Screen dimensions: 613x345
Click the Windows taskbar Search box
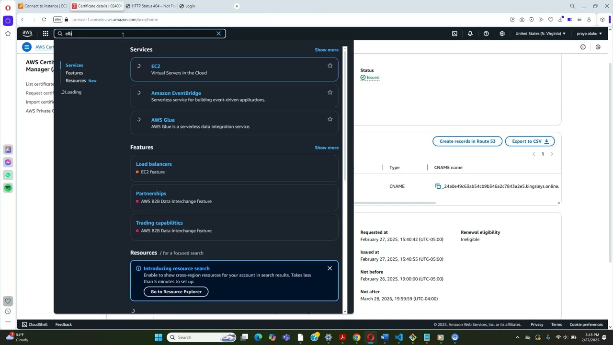click(202, 337)
